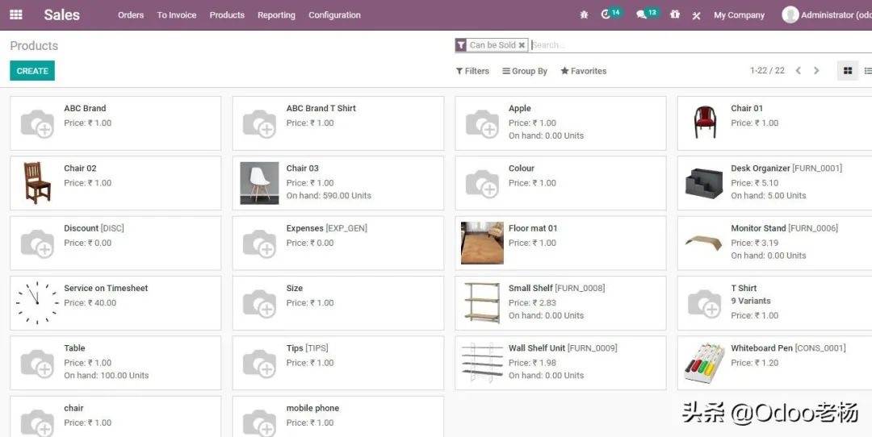Click the CREATE button
Viewport: 872px width, 437px height.
tap(32, 71)
